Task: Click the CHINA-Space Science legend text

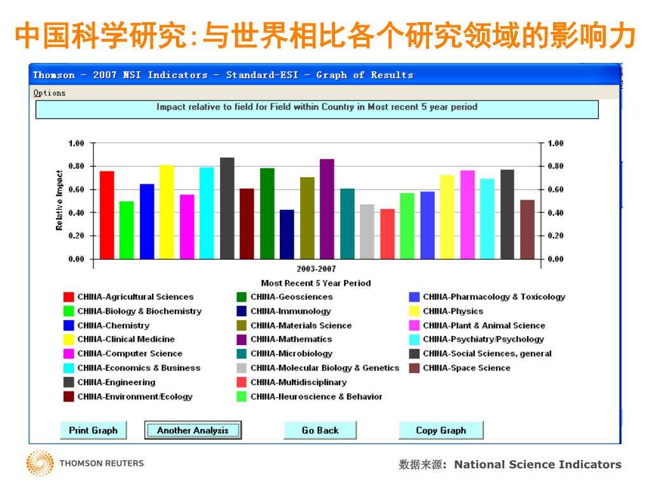Action: [467, 368]
